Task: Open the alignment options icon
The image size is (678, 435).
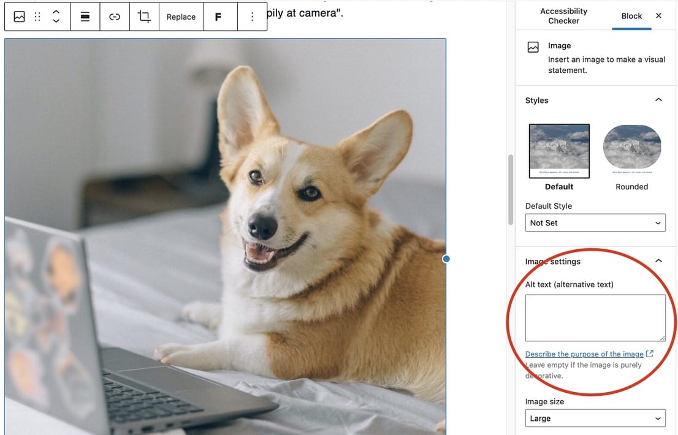Action: pyautogui.click(x=85, y=17)
